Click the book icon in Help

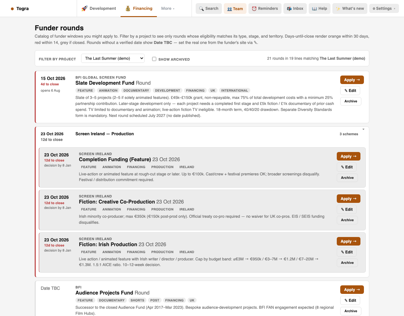coord(314,9)
